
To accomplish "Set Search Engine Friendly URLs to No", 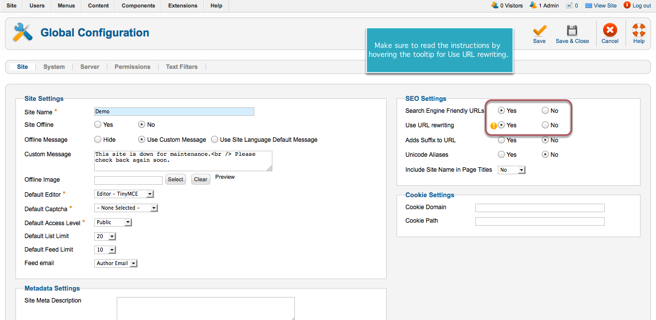I will 545,110.
